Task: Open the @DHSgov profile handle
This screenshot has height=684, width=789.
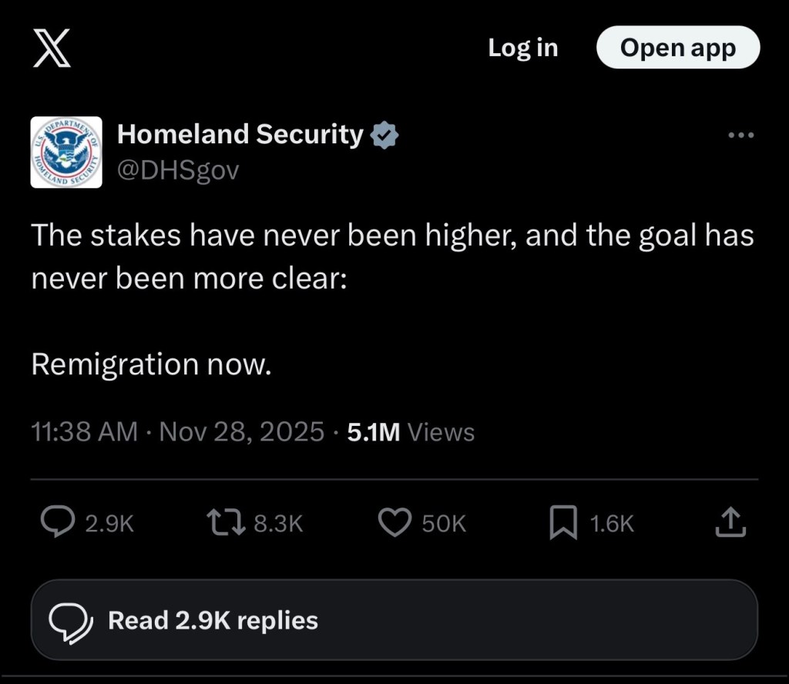Action: click(x=179, y=170)
